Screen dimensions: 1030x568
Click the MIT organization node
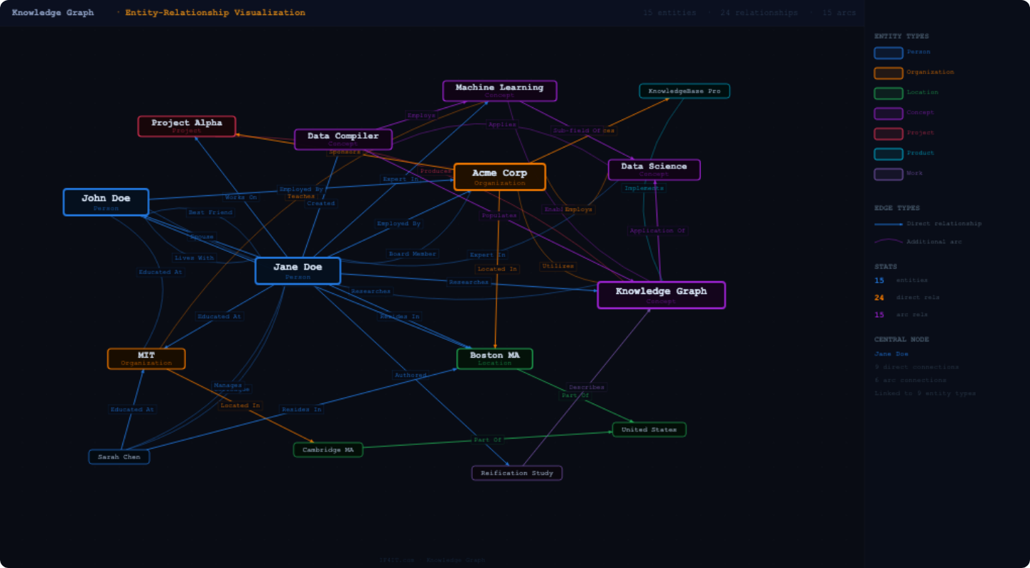[x=146, y=358]
